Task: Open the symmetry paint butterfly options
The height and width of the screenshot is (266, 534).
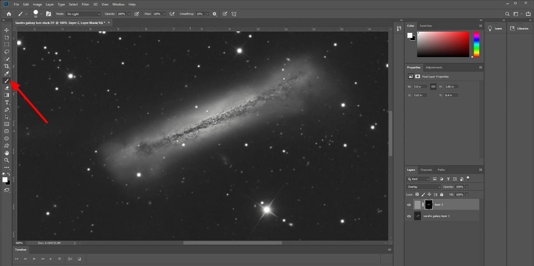Action: (x=234, y=14)
